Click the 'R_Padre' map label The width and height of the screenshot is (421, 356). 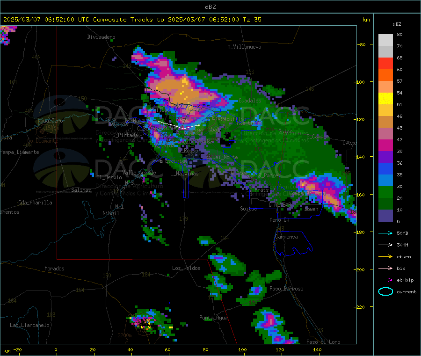268,175
